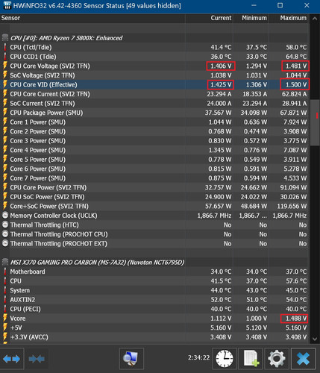Image resolution: width=320 pixels, height=373 pixels.
Task: Click the 1.488 V Vcore maximum value
Action: coord(296,319)
